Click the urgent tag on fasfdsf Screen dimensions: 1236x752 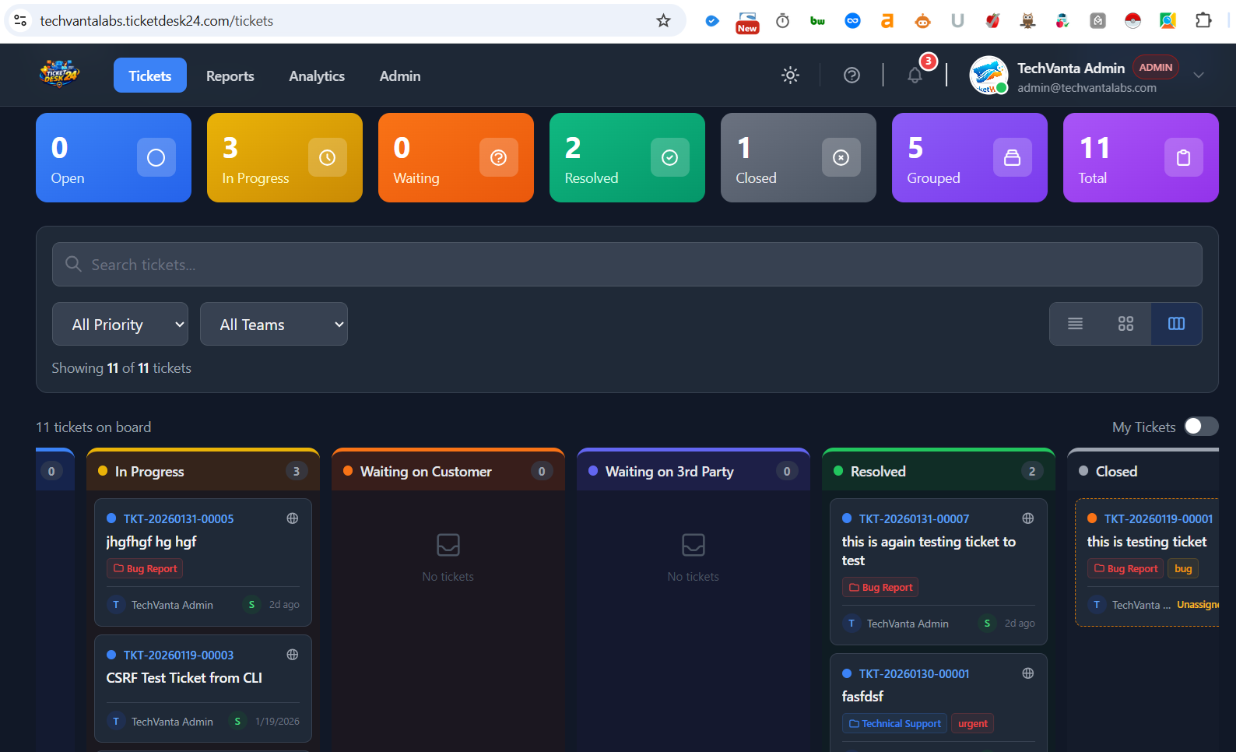pos(973,723)
